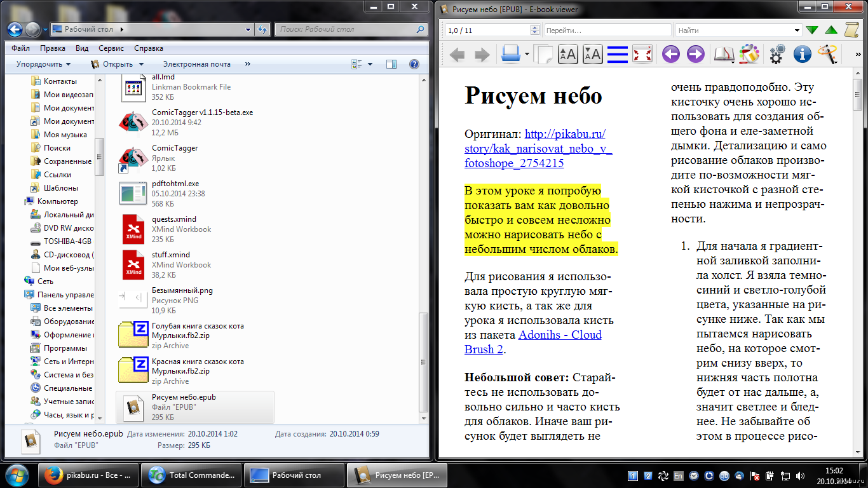The height and width of the screenshot is (488, 868).
Task: Decrease the font size in E-book viewer
Action: pos(592,55)
